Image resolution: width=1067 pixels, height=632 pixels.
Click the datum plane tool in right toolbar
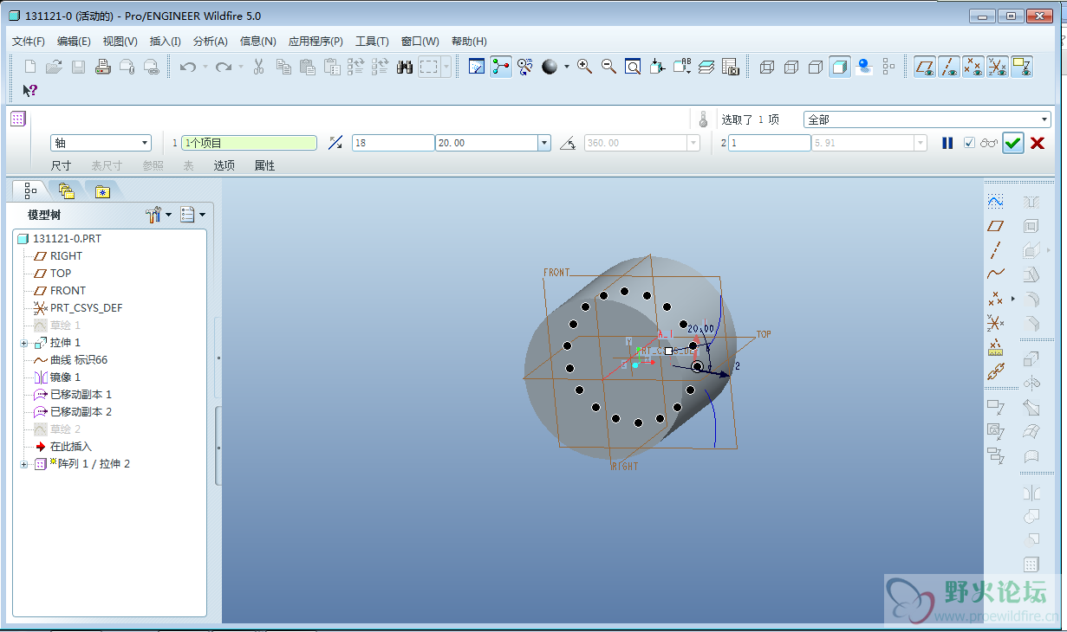tap(996, 226)
